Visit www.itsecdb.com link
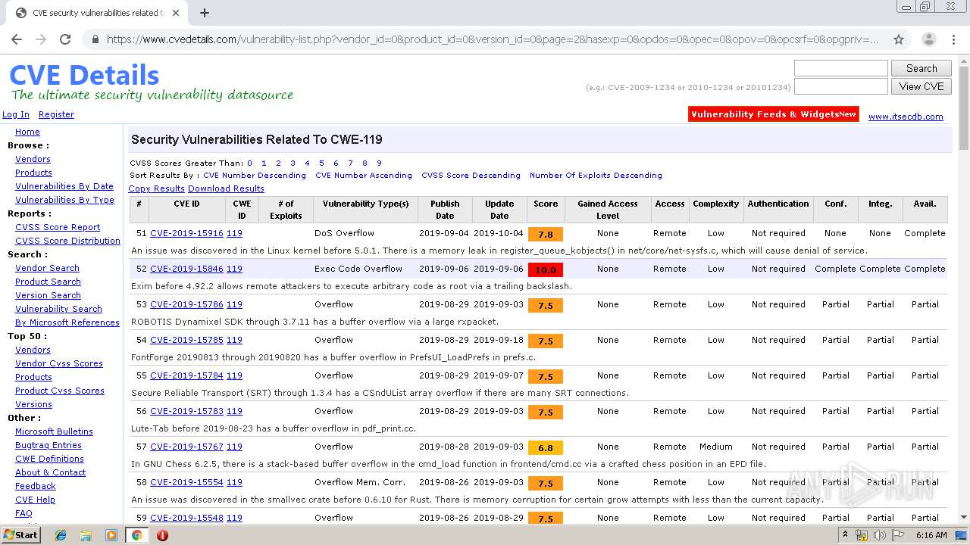Viewport: 970px width, 545px height. point(906,117)
